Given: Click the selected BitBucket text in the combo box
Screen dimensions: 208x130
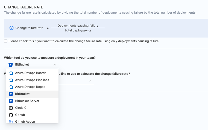Looking at the screenshot, I should (x=22, y=65).
